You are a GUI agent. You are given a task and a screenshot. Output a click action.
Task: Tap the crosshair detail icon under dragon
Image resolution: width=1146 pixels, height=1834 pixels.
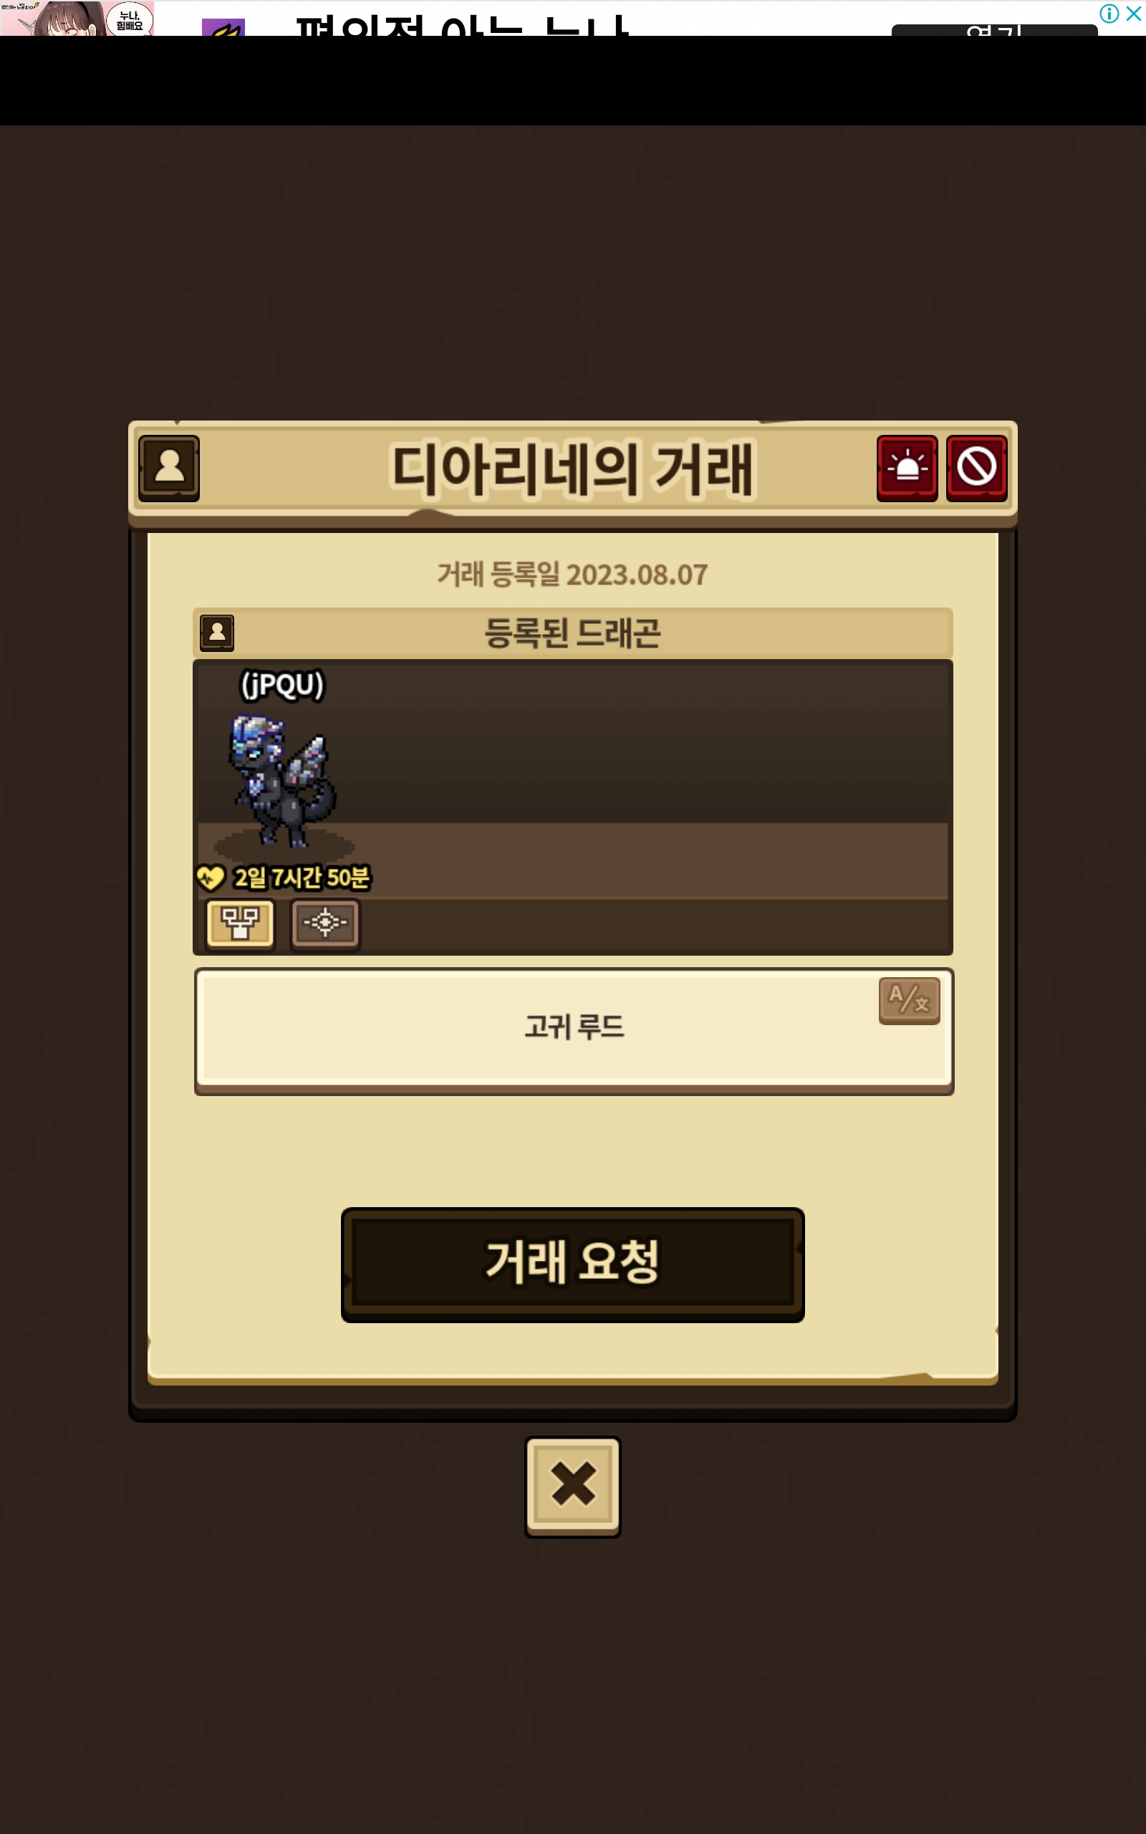(x=325, y=923)
